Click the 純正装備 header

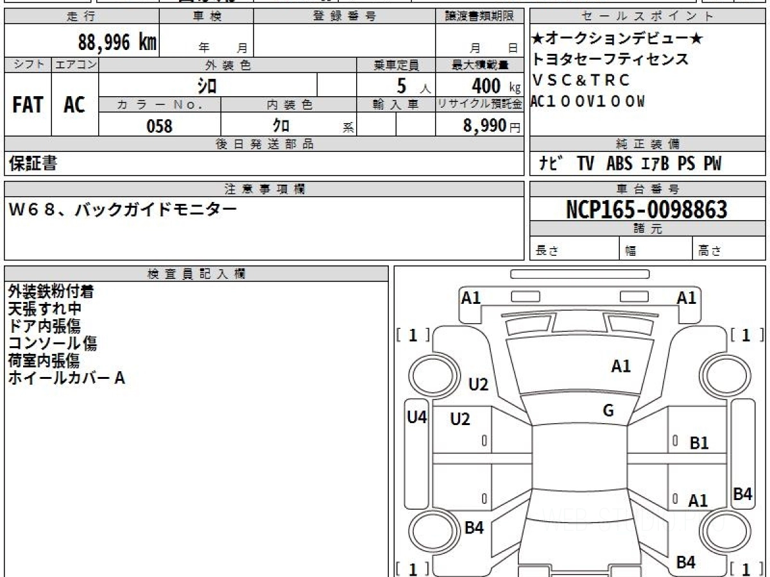point(647,144)
